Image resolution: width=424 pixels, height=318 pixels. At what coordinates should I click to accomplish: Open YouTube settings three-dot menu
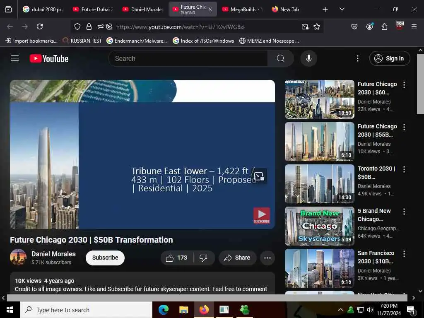coord(357,58)
